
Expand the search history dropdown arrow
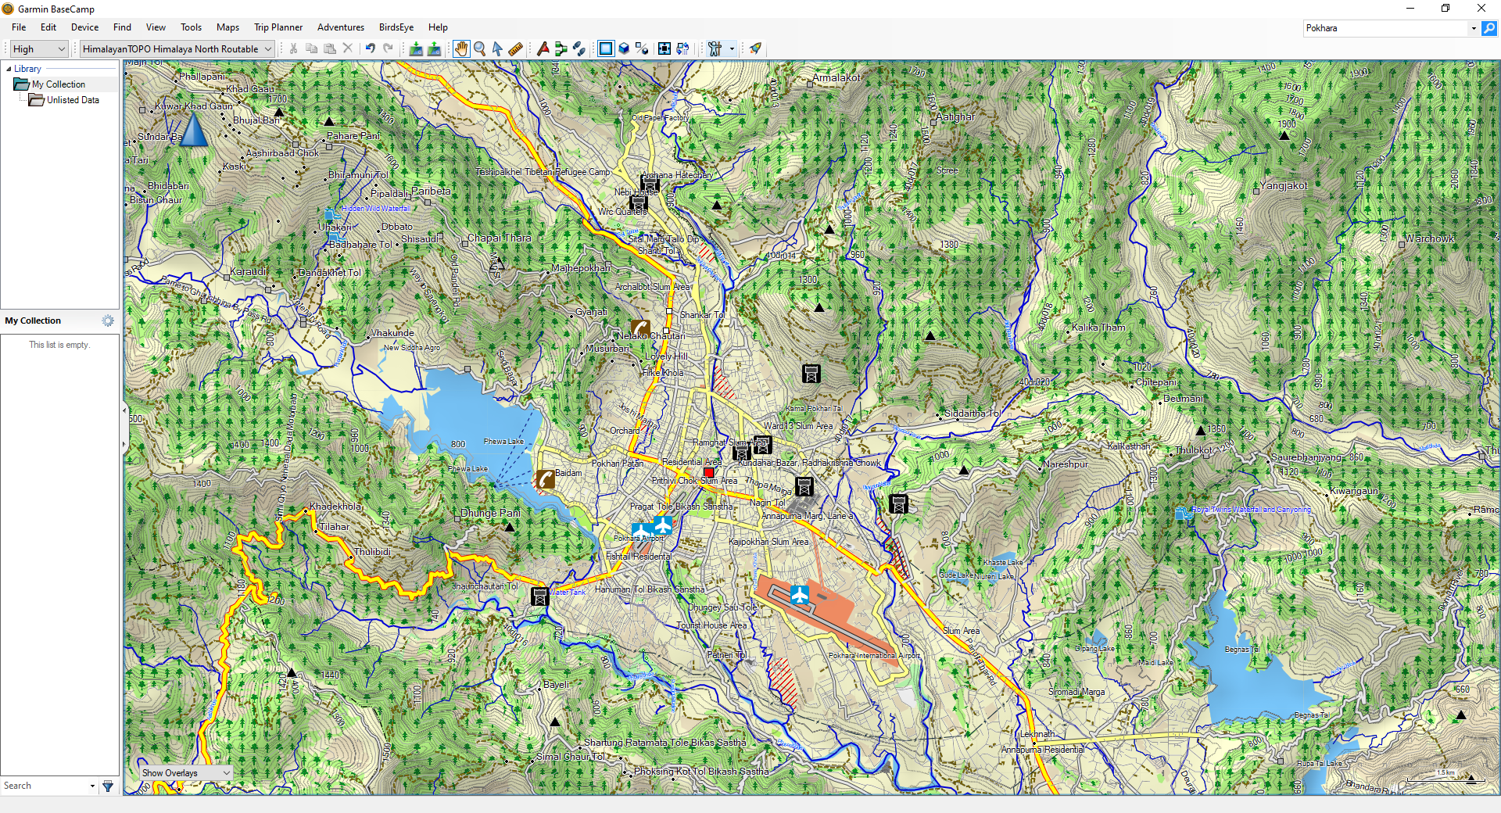point(1474,28)
